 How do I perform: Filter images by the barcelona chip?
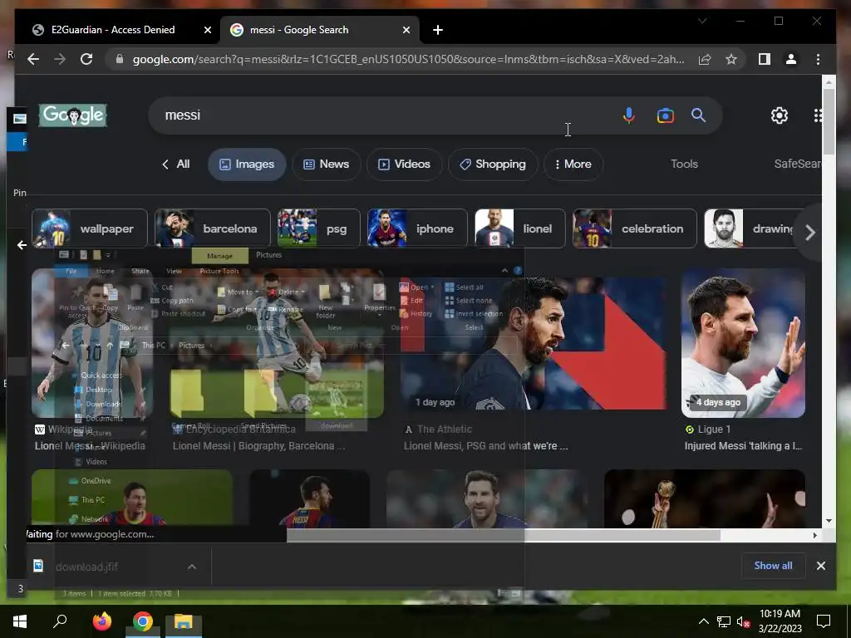pos(212,228)
